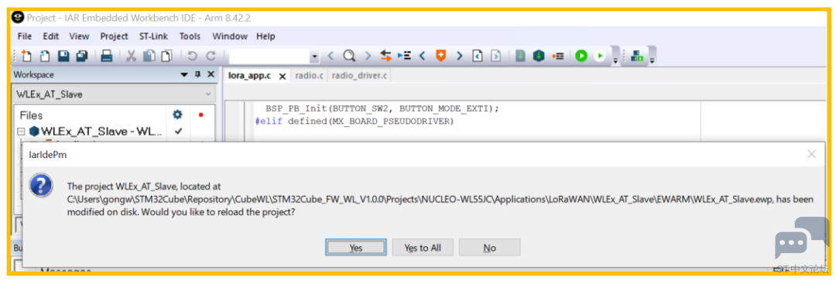Click the Compile icon
Viewport: 836px width, 281px height.
pyautogui.click(x=521, y=56)
